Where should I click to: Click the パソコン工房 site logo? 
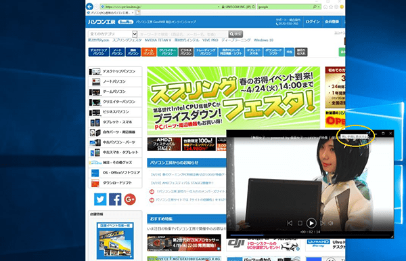(x=101, y=22)
